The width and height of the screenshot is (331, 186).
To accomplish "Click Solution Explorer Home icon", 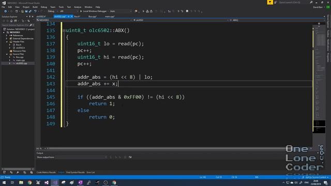I will pos(11,21).
